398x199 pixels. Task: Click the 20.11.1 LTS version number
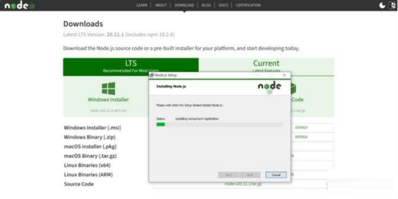pyautogui.click(x=115, y=34)
